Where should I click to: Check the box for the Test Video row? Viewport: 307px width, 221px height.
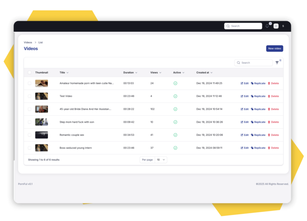click(29, 96)
